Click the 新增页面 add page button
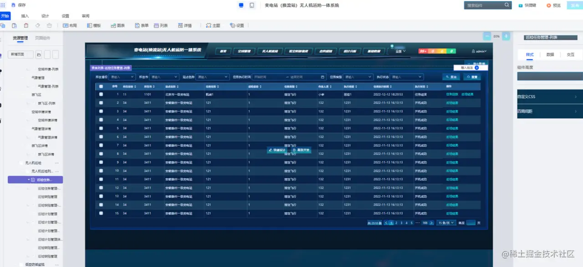Screen dimensions: 583x267 click(20, 55)
